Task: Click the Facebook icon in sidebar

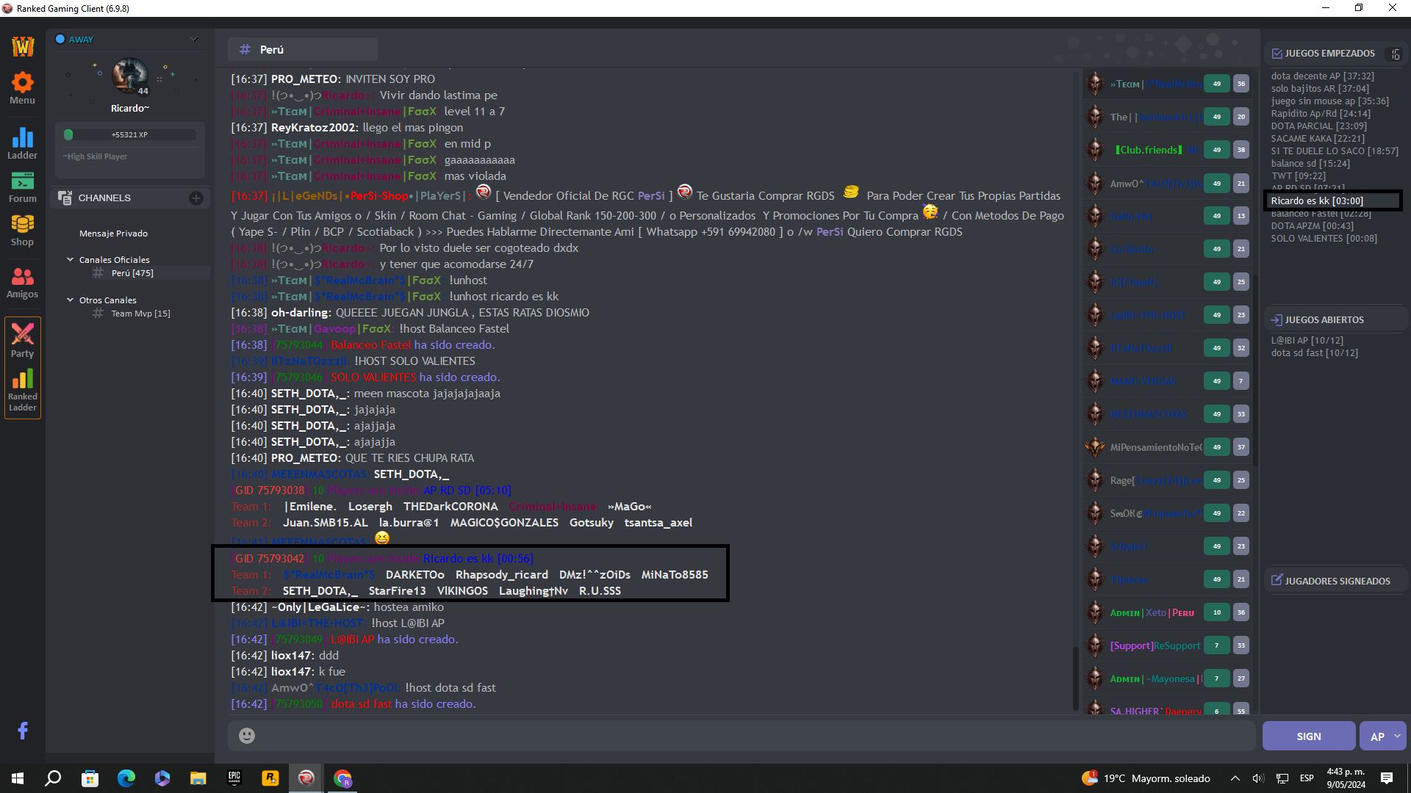Action: [x=23, y=731]
